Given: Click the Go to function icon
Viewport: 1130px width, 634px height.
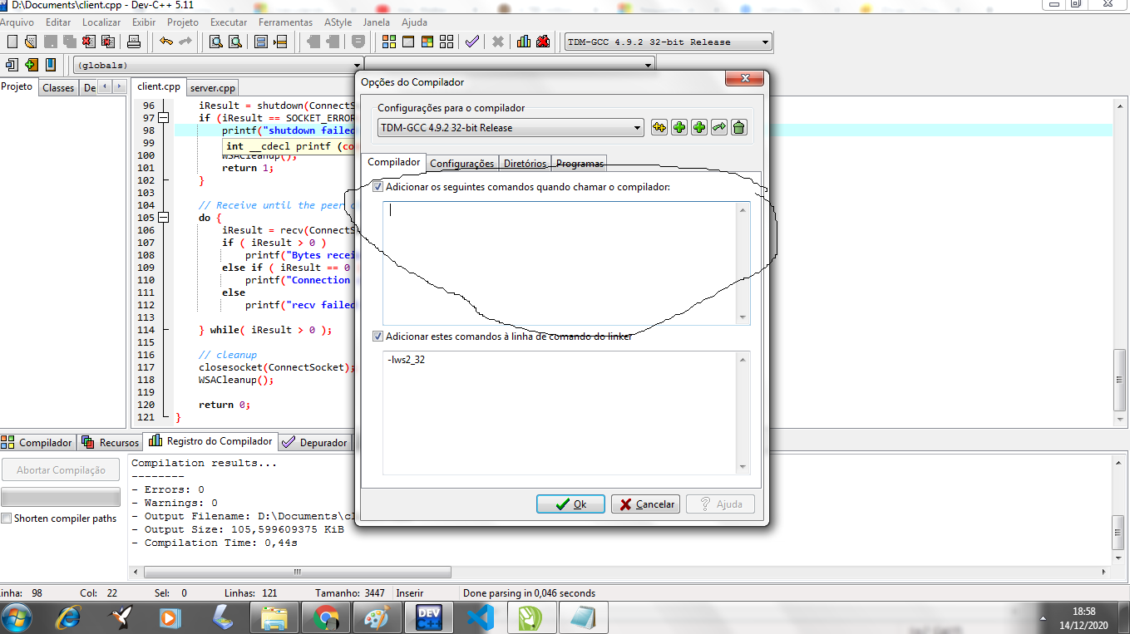Looking at the screenshot, I should [261, 42].
